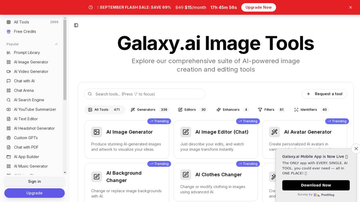This screenshot has width=360, height=202.
Task: Click the AI Search Engine magnifier icon
Action: (9, 100)
